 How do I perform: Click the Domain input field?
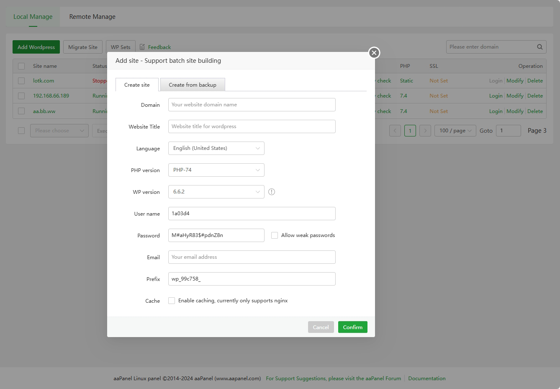[252, 105]
